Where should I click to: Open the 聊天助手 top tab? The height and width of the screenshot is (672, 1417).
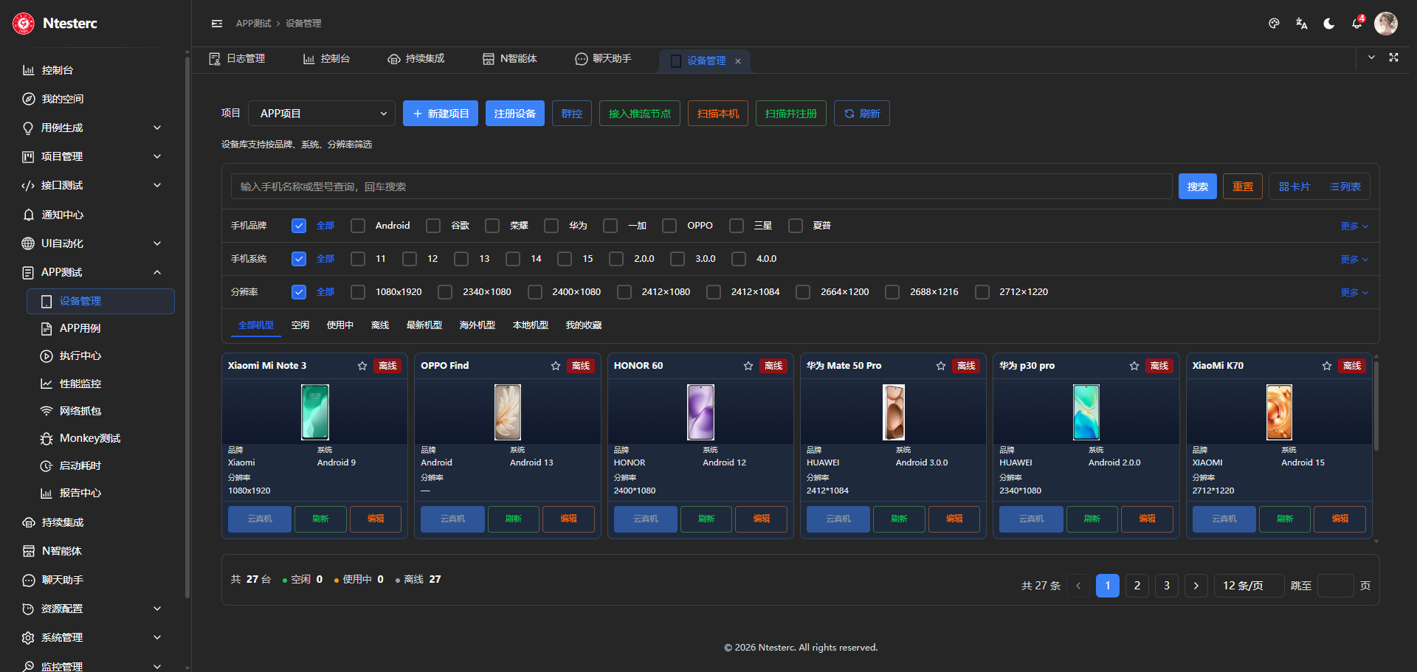(604, 59)
